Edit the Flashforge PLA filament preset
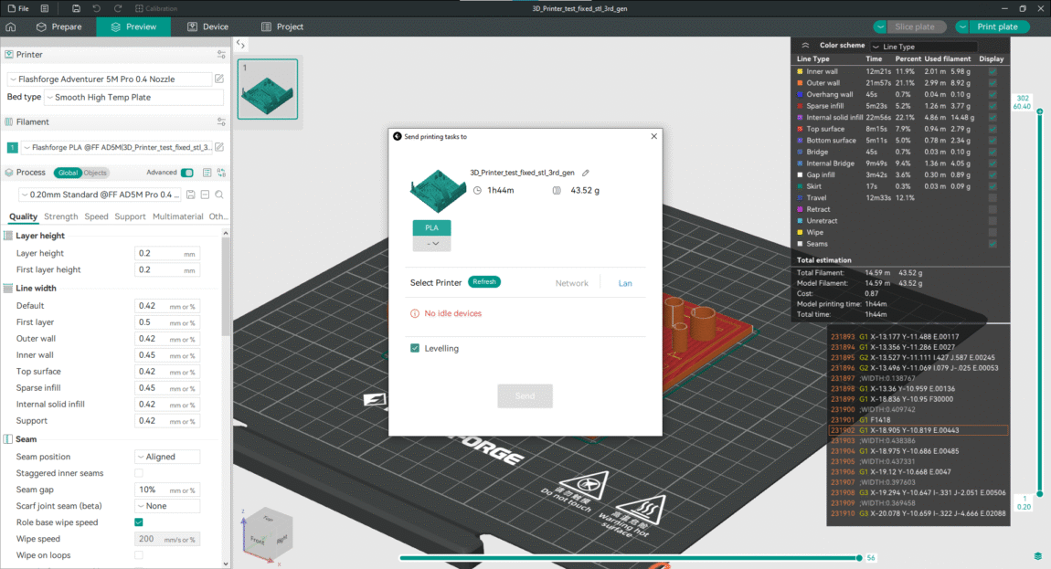 coord(219,147)
